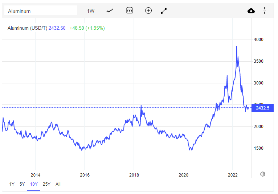Select the 10Y time range tab
278x194 pixels.
point(34,184)
